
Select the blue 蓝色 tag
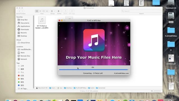point(21,85)
